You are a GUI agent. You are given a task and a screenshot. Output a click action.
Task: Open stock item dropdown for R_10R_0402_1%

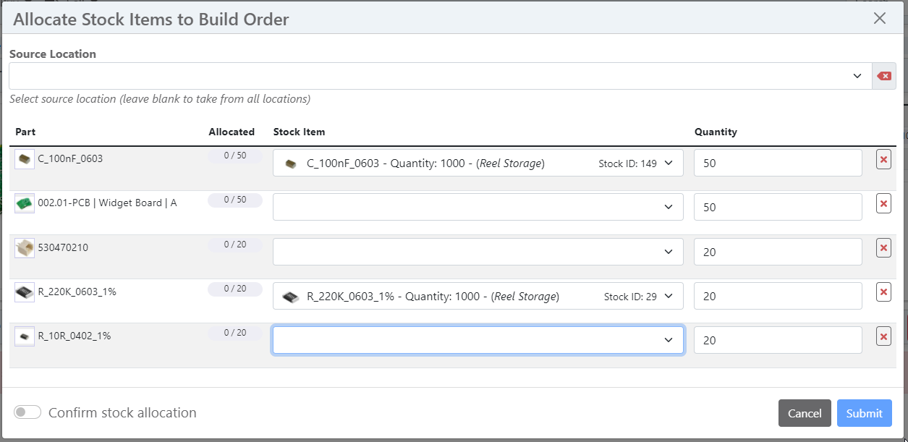click(478, 340)
